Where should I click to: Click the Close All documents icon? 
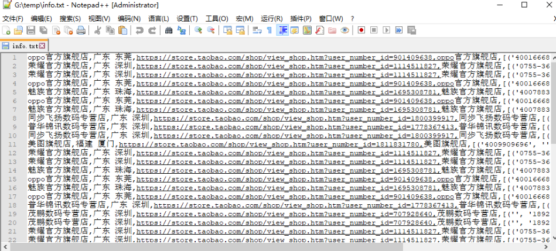click(x=68, y=30)
